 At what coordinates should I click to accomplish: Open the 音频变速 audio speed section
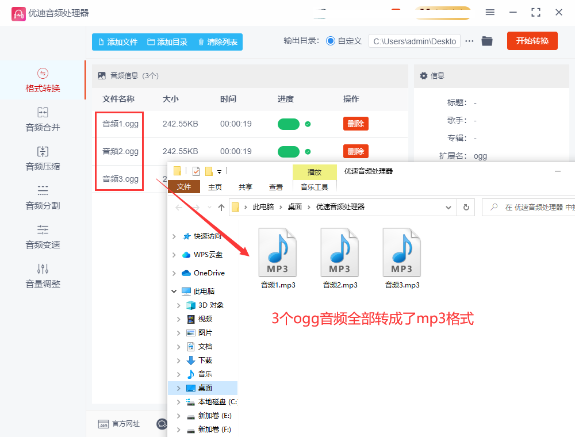pos(43,237)
